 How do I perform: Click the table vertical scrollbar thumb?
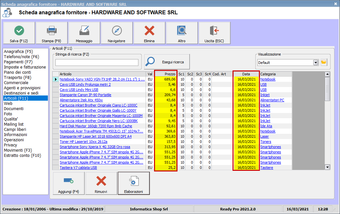pyautogui.click(x=327, y=89)
